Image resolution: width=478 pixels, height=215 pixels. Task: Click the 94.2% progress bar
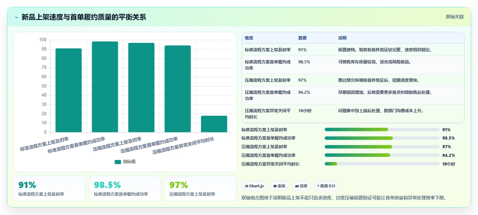[x=382, y=155]
